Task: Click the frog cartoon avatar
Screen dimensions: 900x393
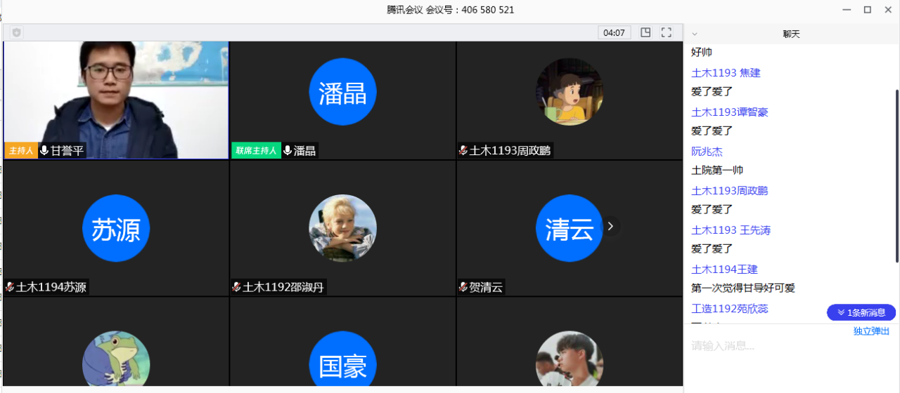Action: tap(116, 359)
